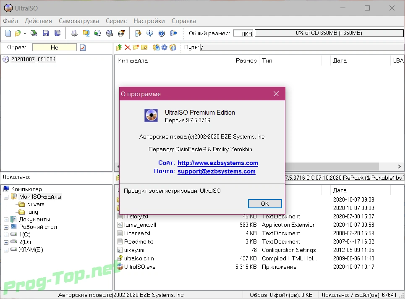This screenshot has height=299, width=405.
Task: Click the red X delete icon
Action: pos(128,47)
